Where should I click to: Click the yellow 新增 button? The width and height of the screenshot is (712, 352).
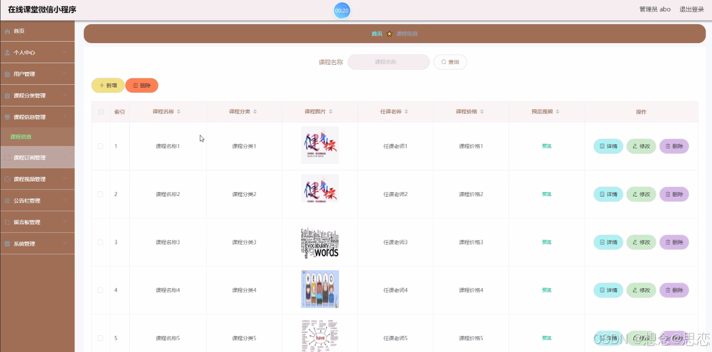point(108,86)
